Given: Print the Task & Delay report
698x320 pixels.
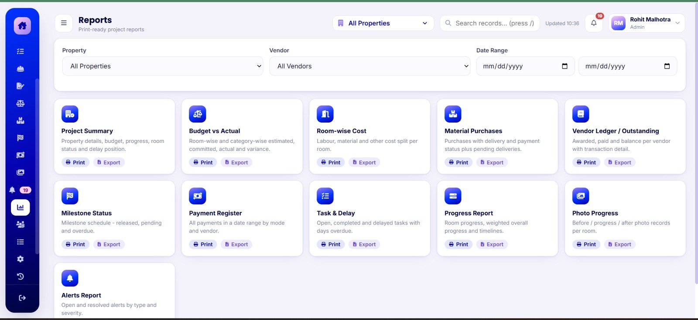Looking at the screenshot, I should pos(331,245).
